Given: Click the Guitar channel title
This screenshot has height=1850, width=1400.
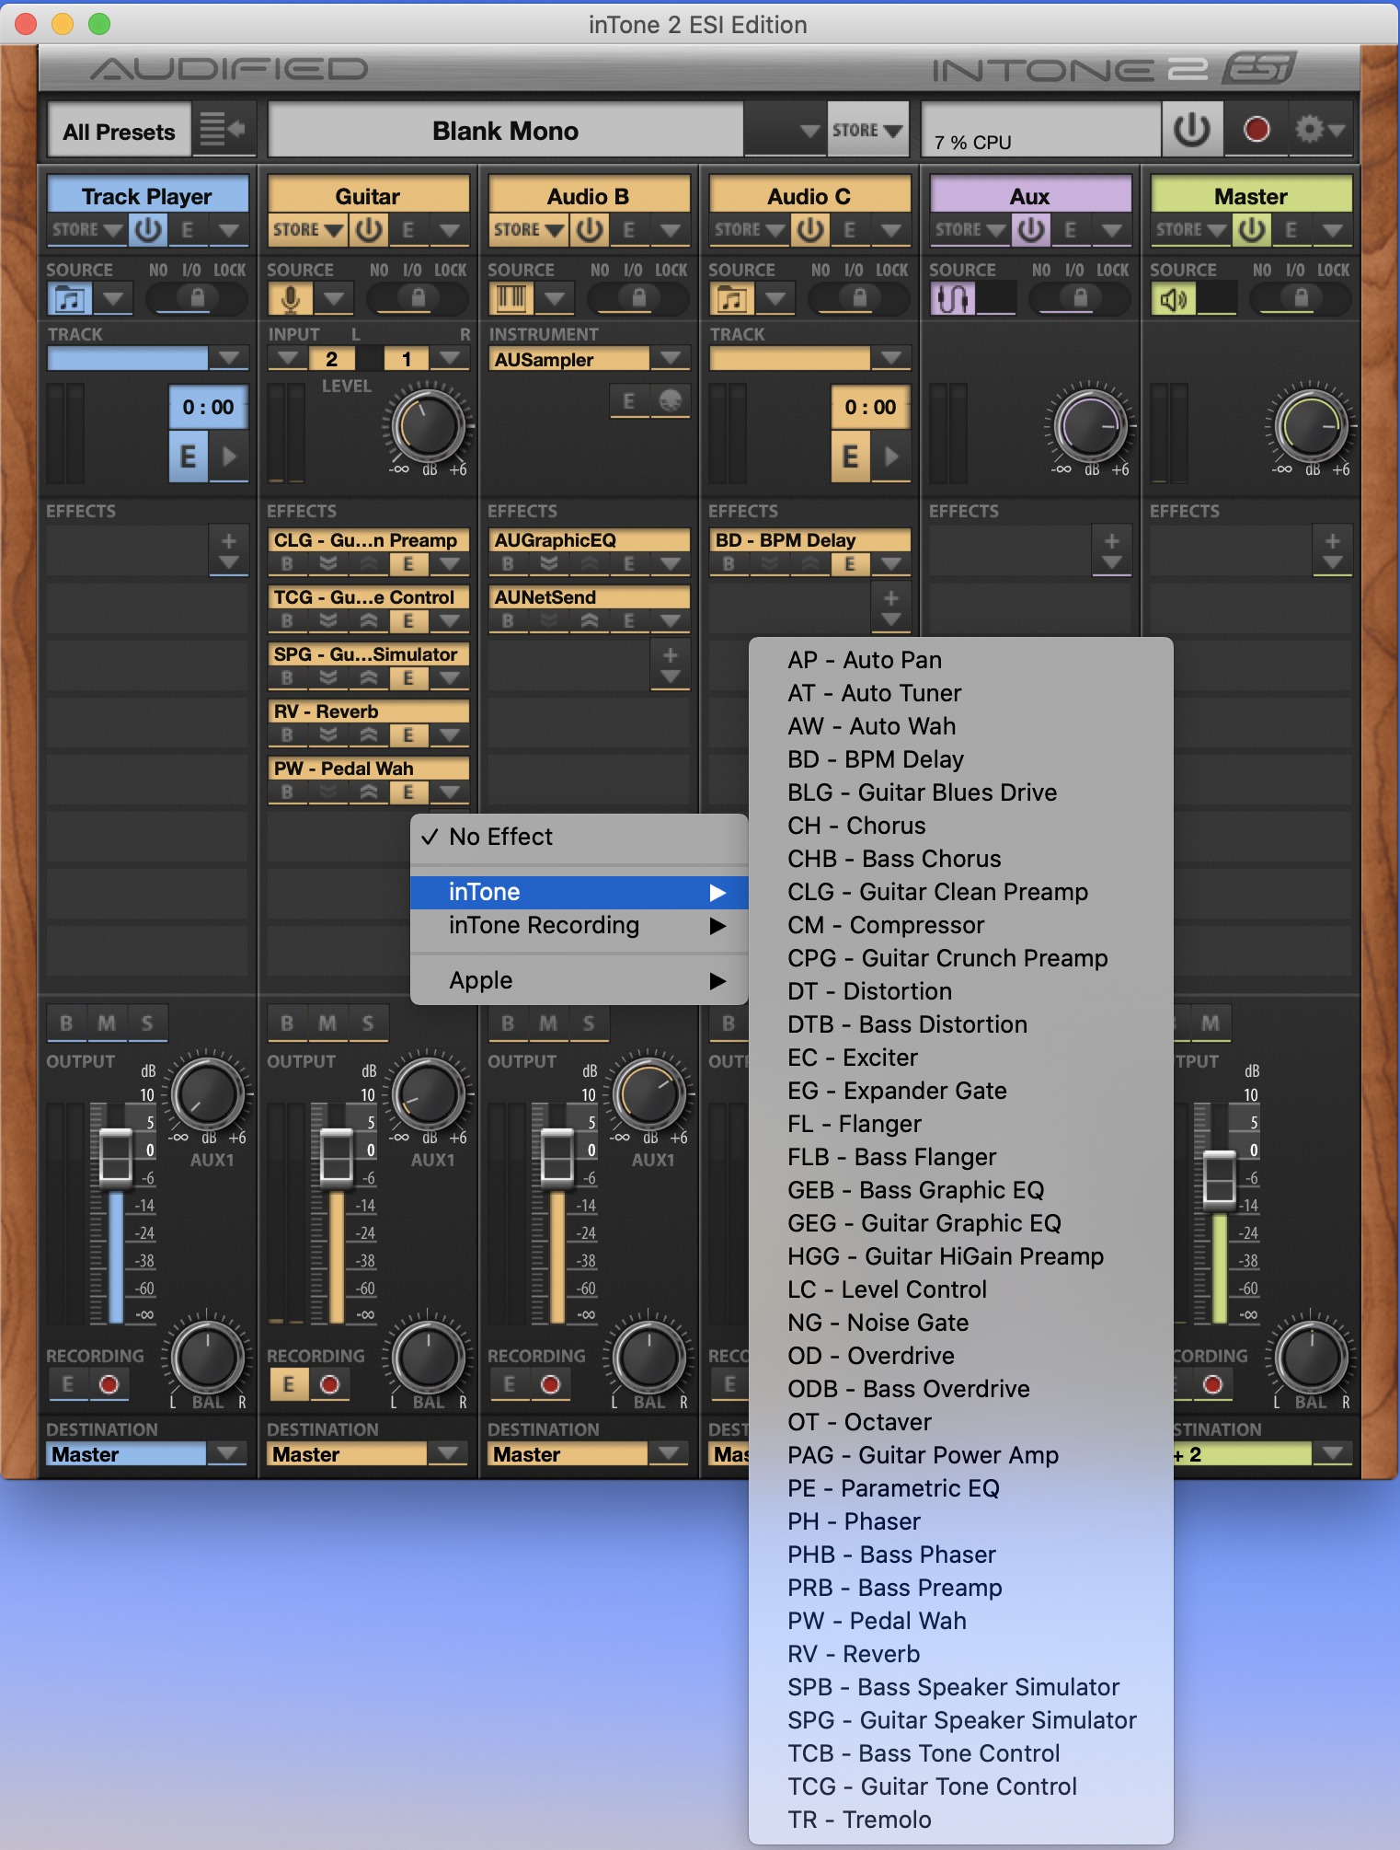Looking at the screenshot, I should tap(368, 195).
